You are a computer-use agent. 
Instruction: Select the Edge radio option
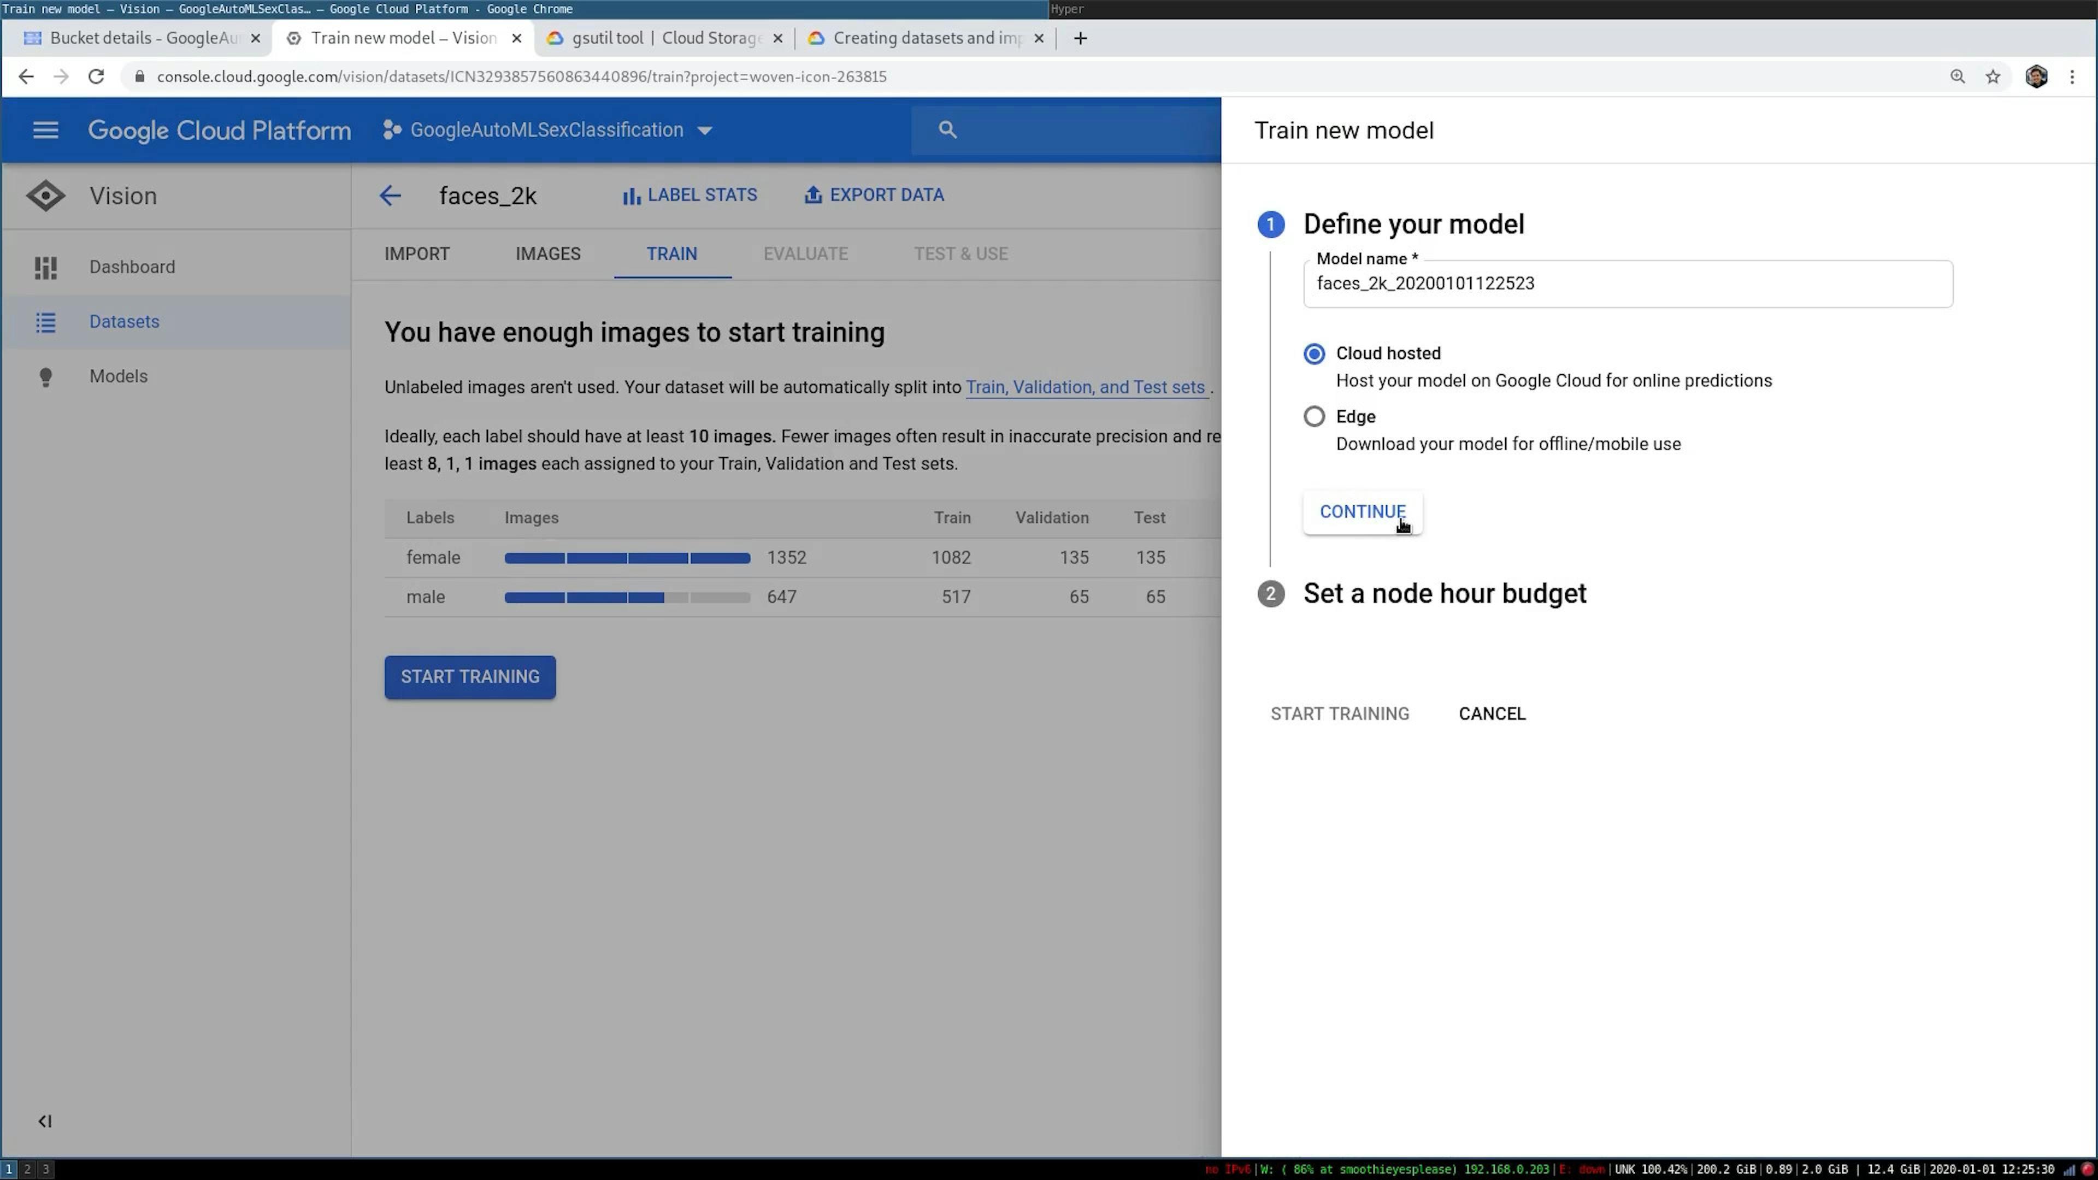click(x=1313, y=416)
